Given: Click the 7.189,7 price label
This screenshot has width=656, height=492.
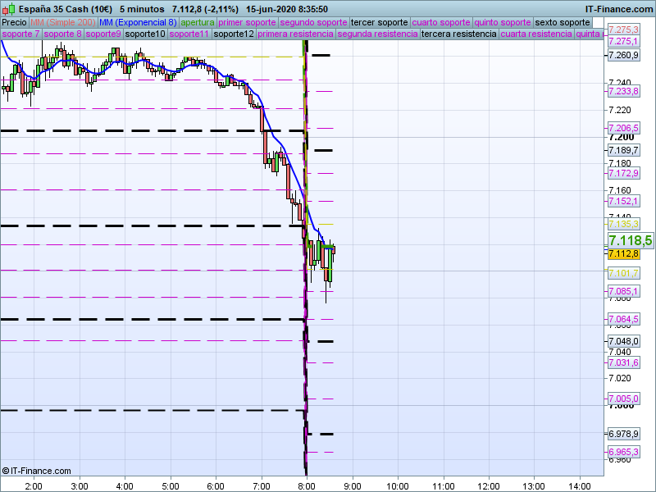Looking at the screenshot, I should pos(623,150).
